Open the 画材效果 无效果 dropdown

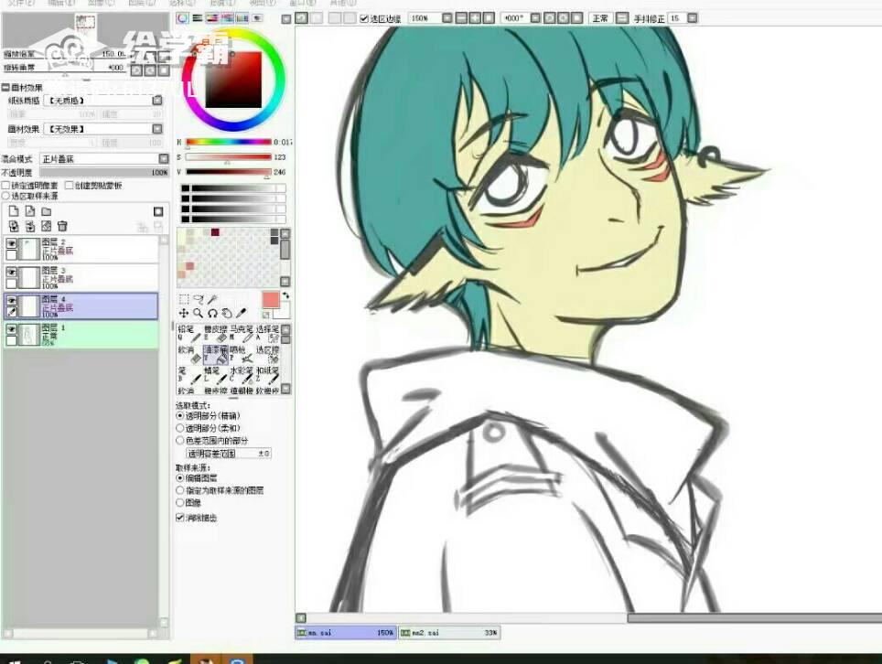click(x=103, y=129)
